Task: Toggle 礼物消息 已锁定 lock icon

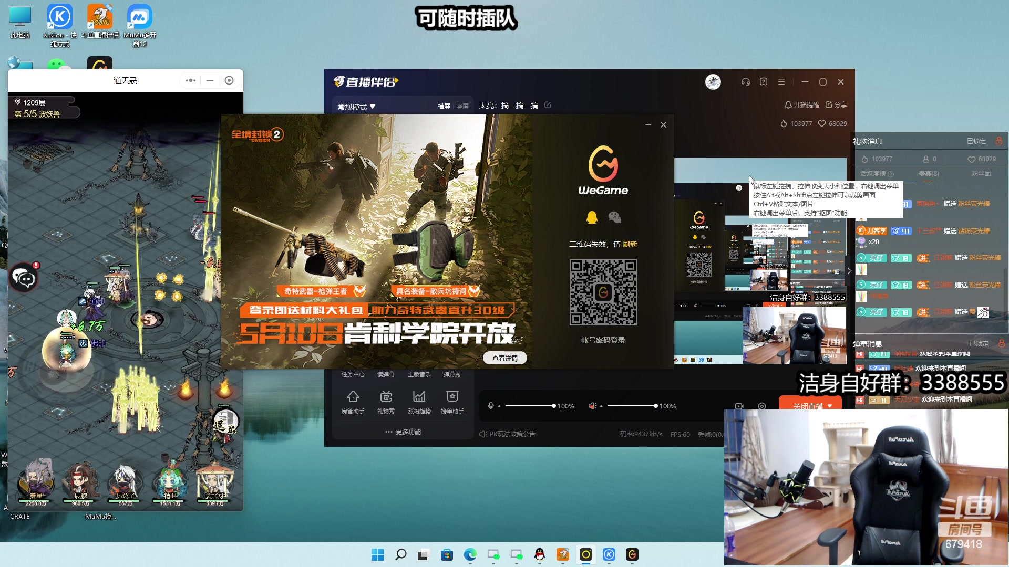Action: (999, 141)
